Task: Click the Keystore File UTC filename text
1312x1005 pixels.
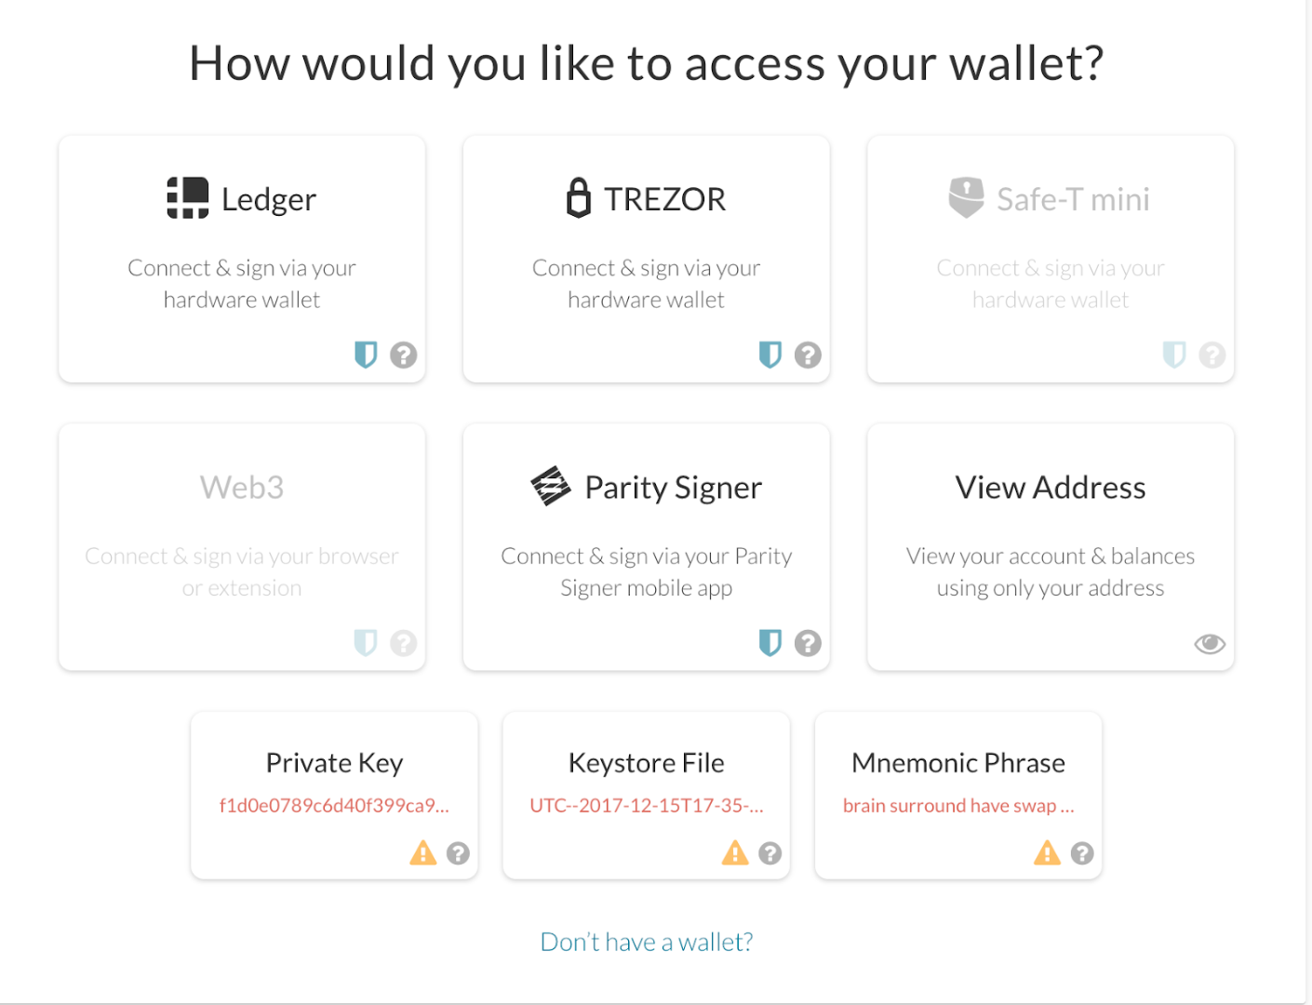Action: click(646, 806)
